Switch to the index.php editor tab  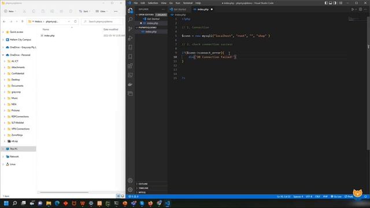tap(202, 9)
